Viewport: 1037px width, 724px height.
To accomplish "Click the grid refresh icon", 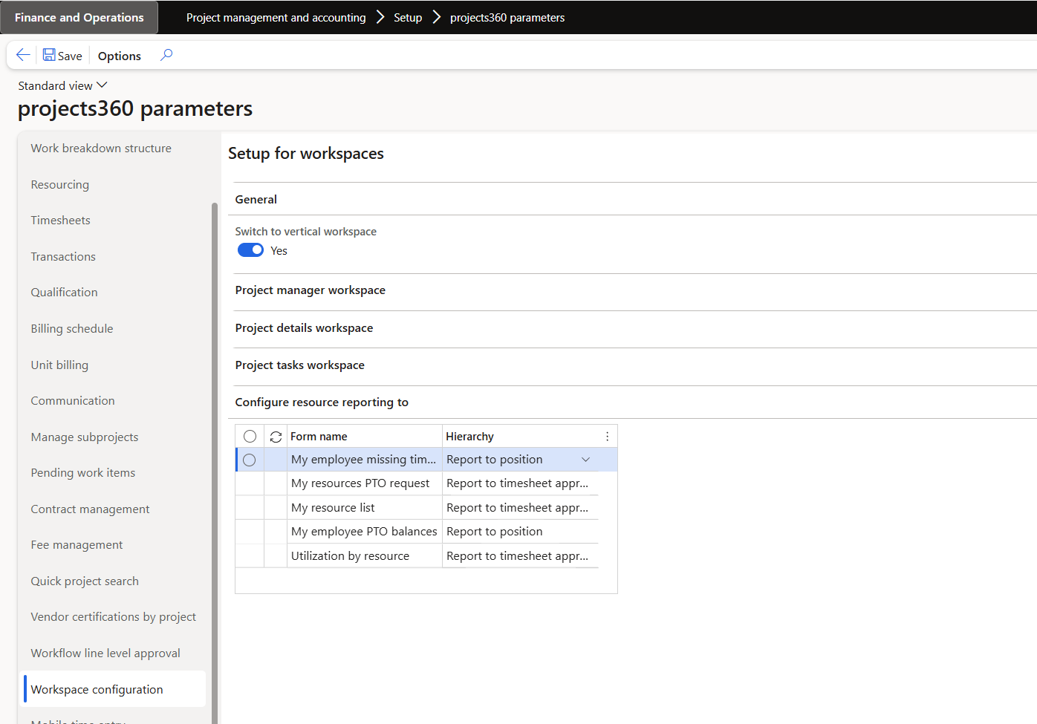I will 276,437.
